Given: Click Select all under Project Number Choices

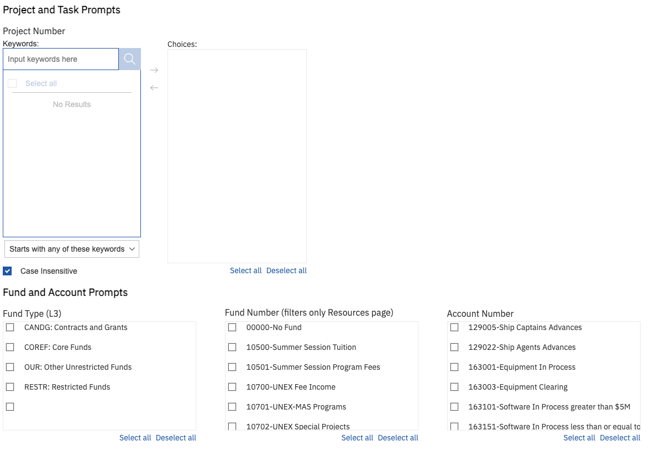Looking at the screenshot, I should (x=245, y=270).
